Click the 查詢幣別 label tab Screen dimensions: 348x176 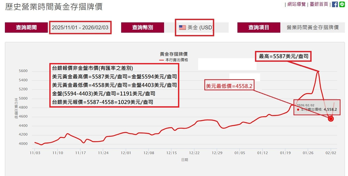[x=143, y=28]
